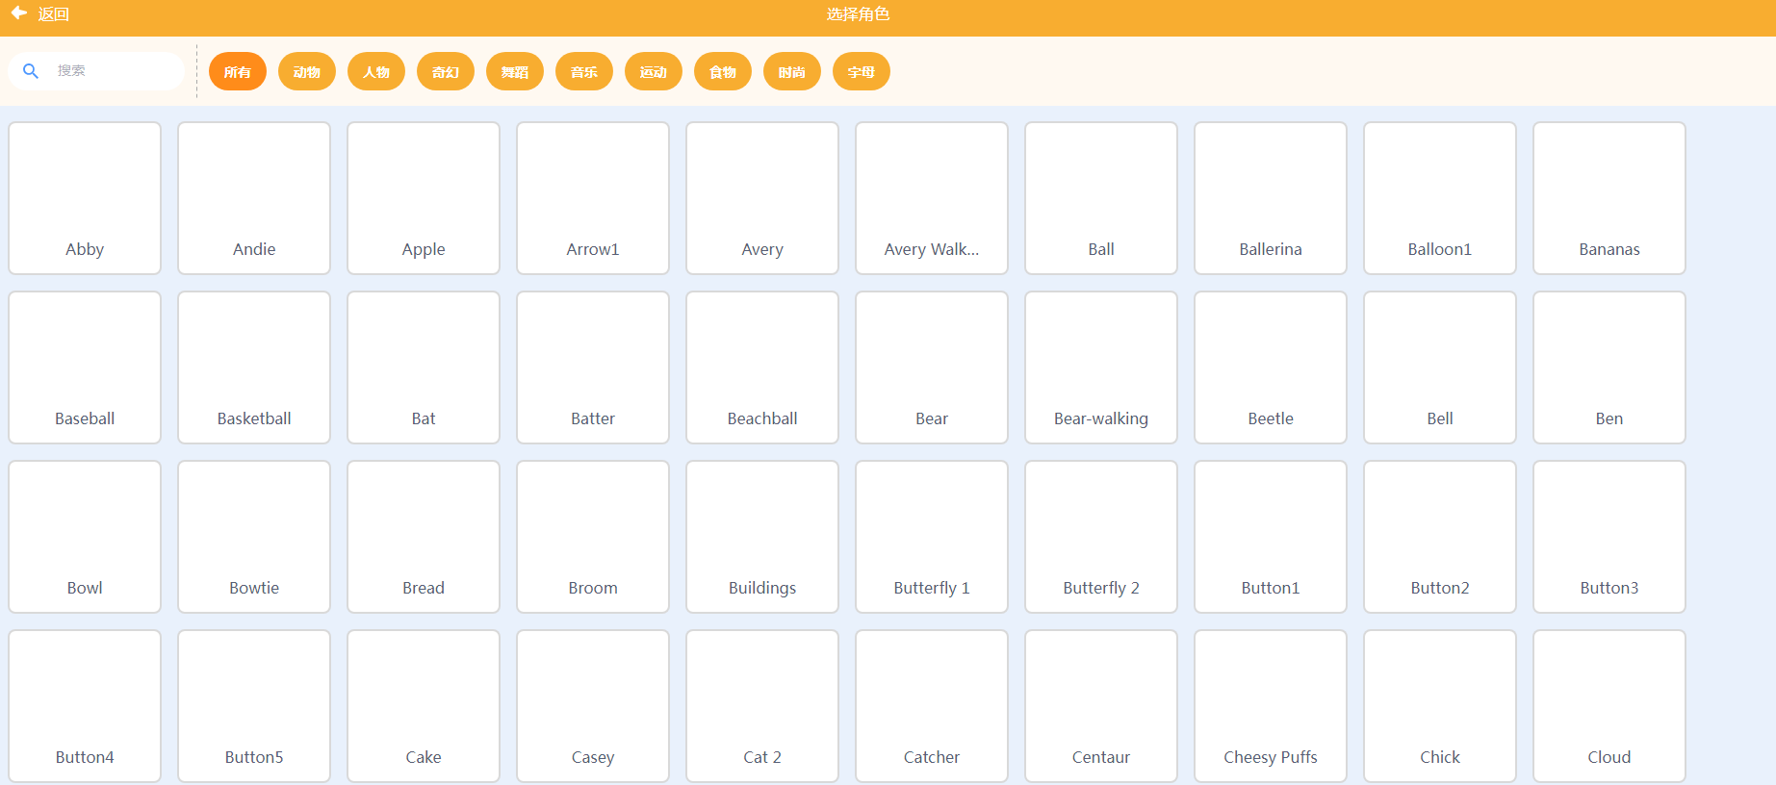
Task: Click the Bear sprite card
Action: (932, 367)
